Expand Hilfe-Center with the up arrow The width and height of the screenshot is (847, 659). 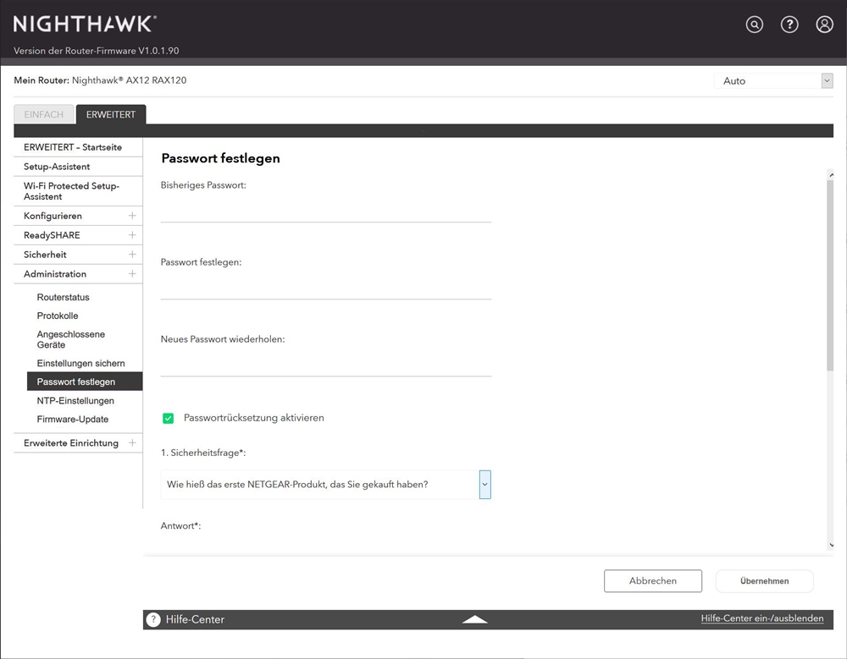pos(475,619)
